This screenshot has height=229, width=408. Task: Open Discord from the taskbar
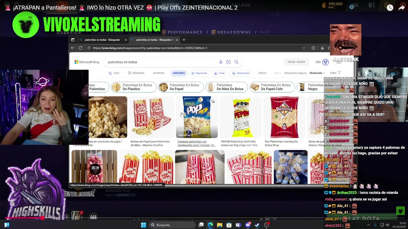click(248, 225)
